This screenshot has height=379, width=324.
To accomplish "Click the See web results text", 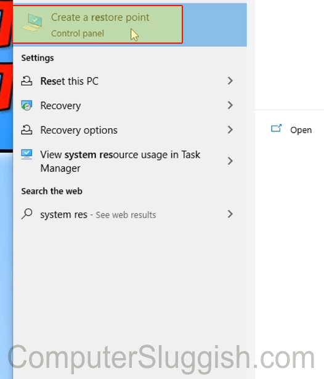I will click(x=126, y=215).
